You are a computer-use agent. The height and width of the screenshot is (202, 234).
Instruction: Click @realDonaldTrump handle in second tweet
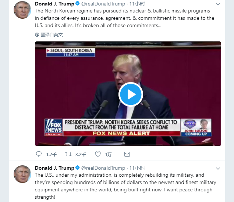(x=103, y=168)
